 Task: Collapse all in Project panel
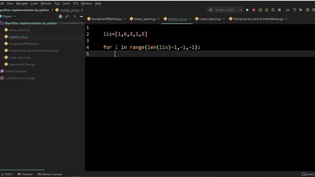point(67,17)
